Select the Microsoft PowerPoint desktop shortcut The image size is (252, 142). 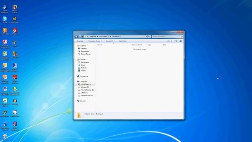pyautogui.click(x=5, y=79)
